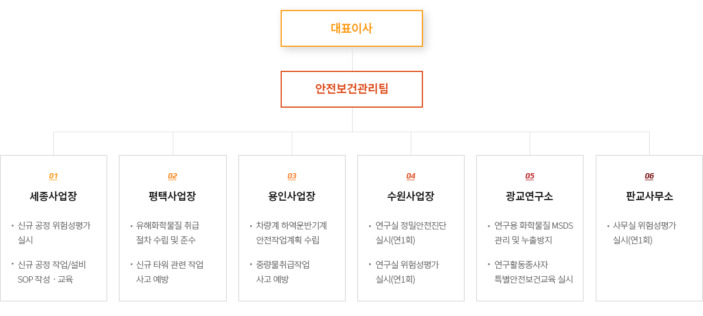The image size is (703, 316).
Task: Select the 안전보건관리팀 box
Action: coord(351,89)
